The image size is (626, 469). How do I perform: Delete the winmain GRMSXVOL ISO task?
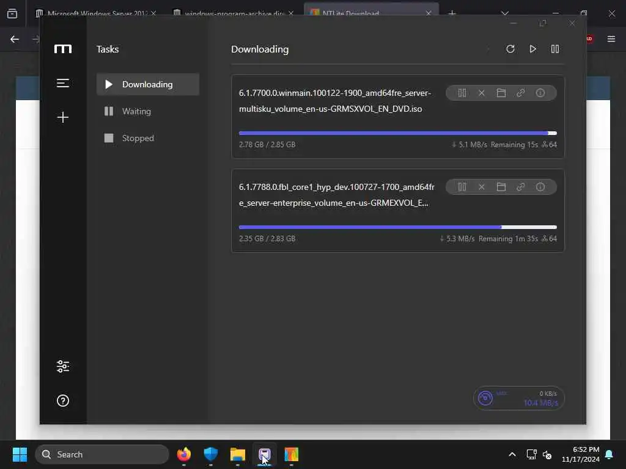pyautogui.click(x=482, y=93)
